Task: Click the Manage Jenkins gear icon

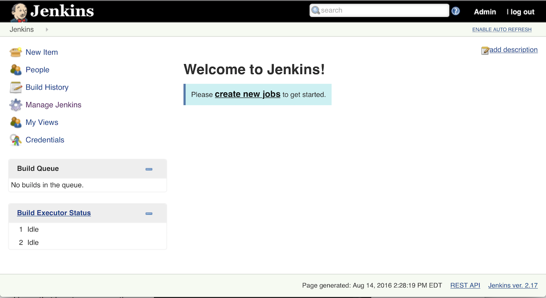Action: tap(16, 105)
